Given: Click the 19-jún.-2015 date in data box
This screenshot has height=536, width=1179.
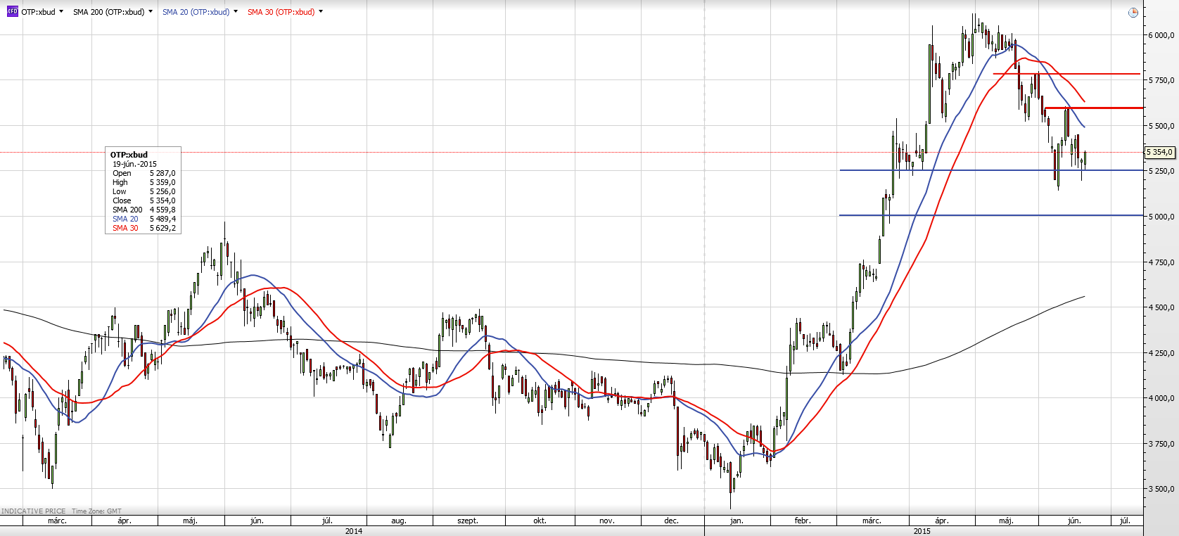Looking at the screenshot, I should (x=134, y=164).
